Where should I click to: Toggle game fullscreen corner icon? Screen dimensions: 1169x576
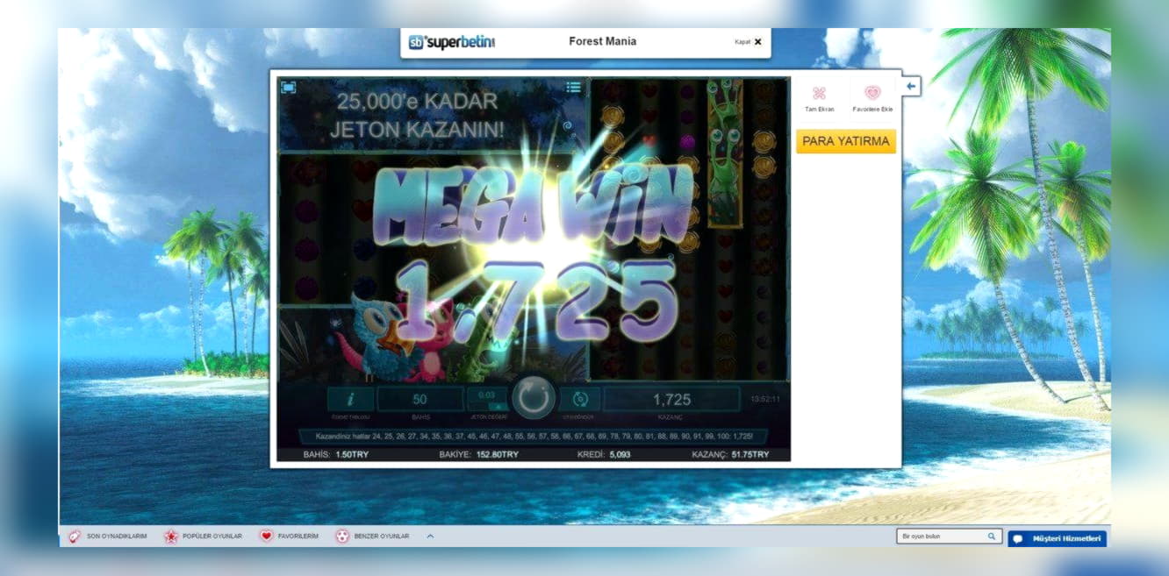[x=289, y=88]
